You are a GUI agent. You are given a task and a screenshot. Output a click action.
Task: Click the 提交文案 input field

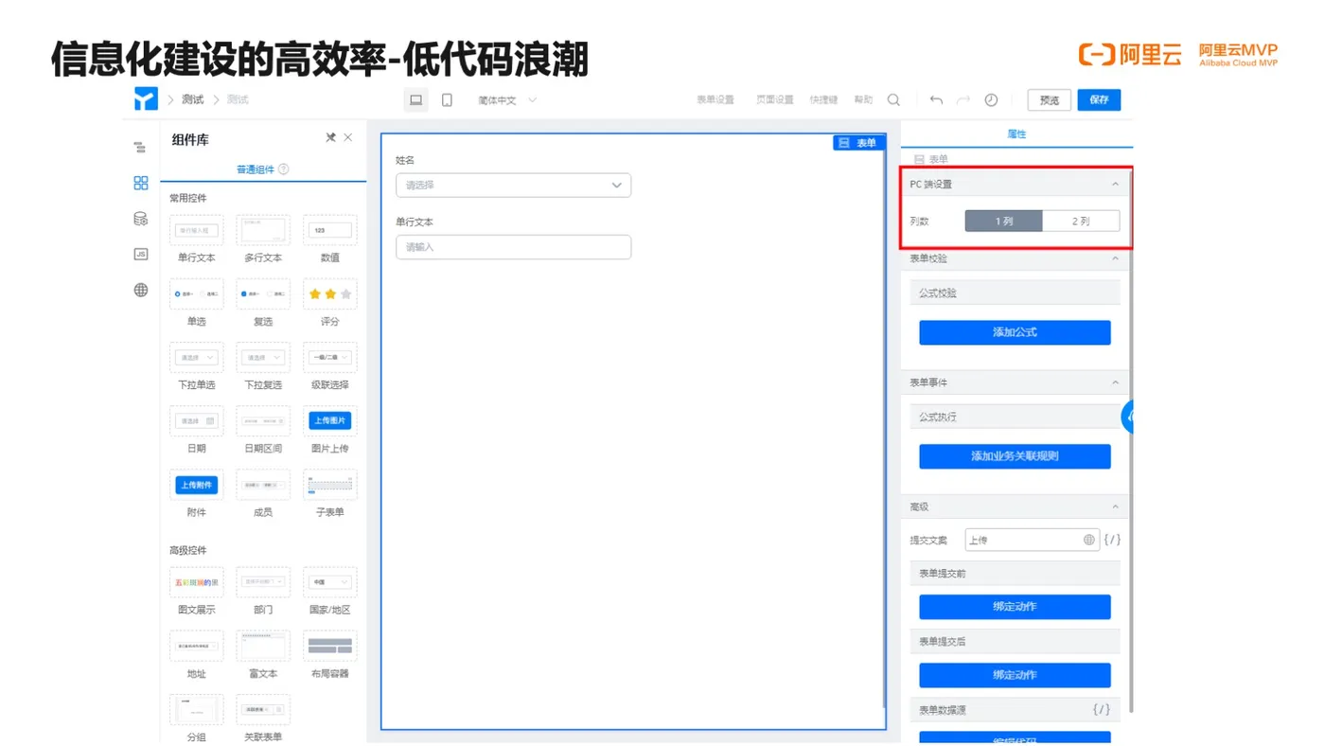[x=1032, y=540]
